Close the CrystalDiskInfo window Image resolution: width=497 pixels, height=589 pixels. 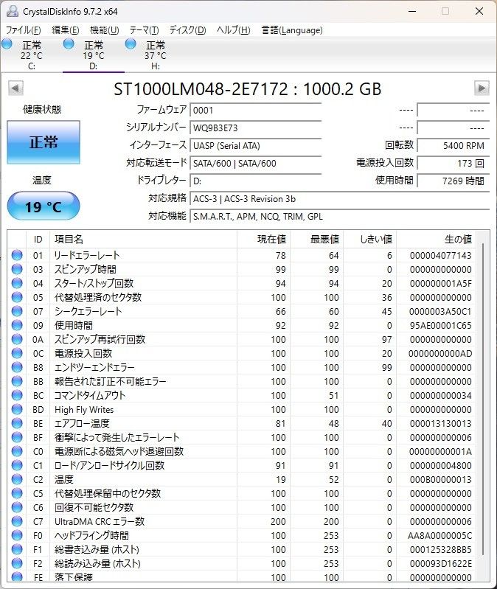click(479, 11)
